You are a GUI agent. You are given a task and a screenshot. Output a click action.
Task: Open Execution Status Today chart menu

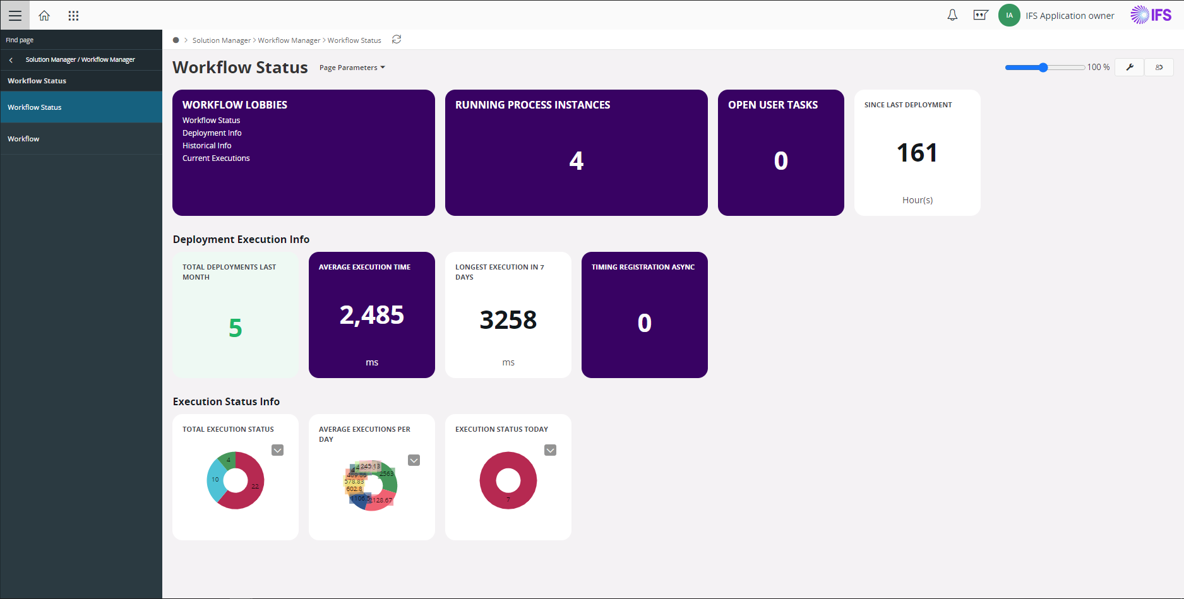[x=550, y=450]
